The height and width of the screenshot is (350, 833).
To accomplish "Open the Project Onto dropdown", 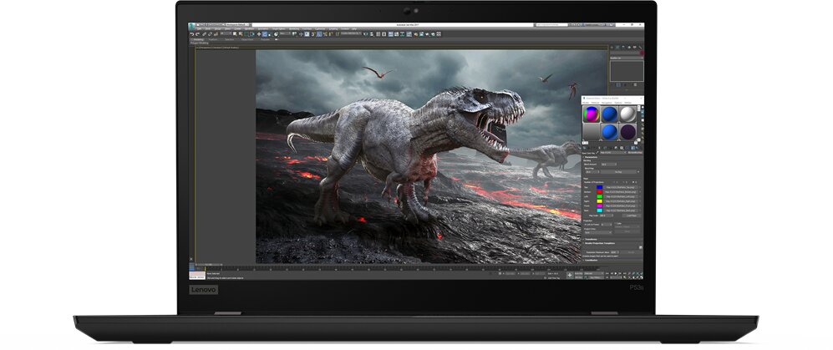I will click(x=599, y=232).
